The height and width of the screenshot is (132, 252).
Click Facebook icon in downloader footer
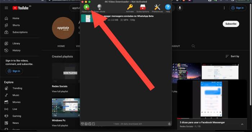tap(86, 124)
